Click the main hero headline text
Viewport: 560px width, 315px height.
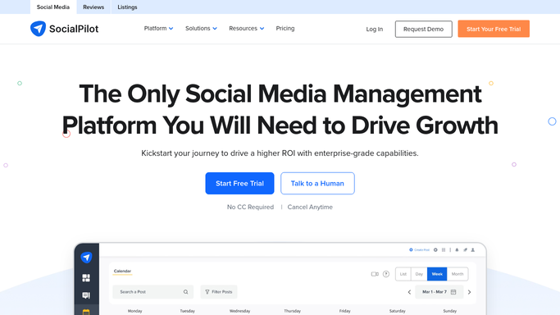[x=280, y=110]
